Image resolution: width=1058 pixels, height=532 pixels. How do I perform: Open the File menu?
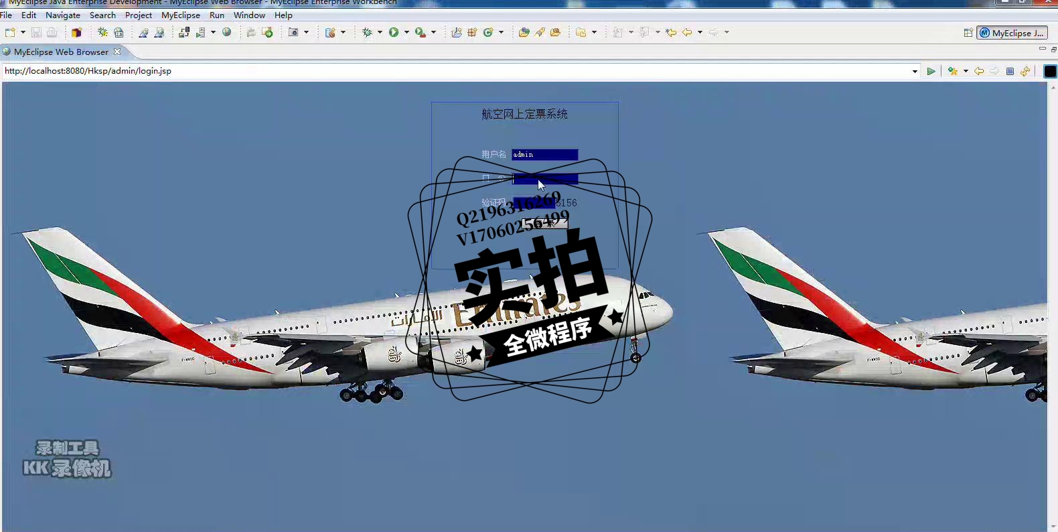point(6,15)
